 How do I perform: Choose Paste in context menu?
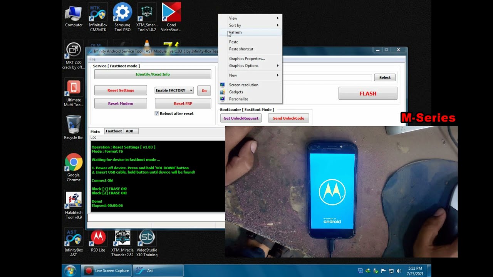pyautogui.click(x=250, y=42)
